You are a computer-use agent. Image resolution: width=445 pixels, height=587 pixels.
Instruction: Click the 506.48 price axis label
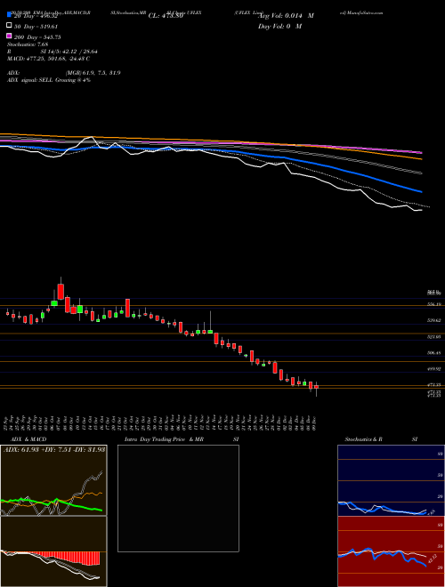coord(433,353)
